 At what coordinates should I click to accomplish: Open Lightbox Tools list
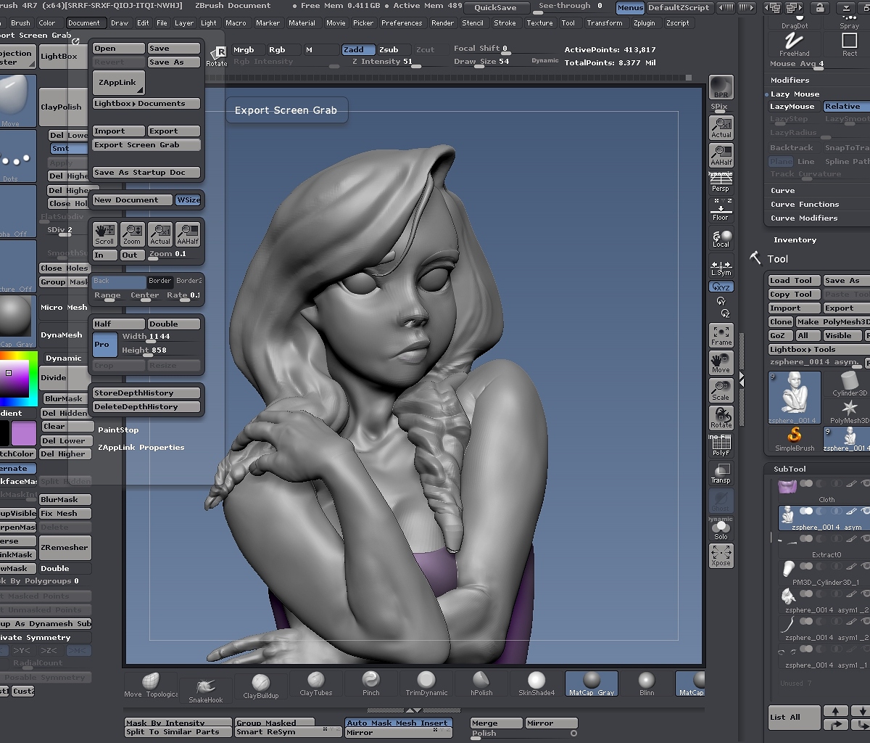[x=818, y=350]
